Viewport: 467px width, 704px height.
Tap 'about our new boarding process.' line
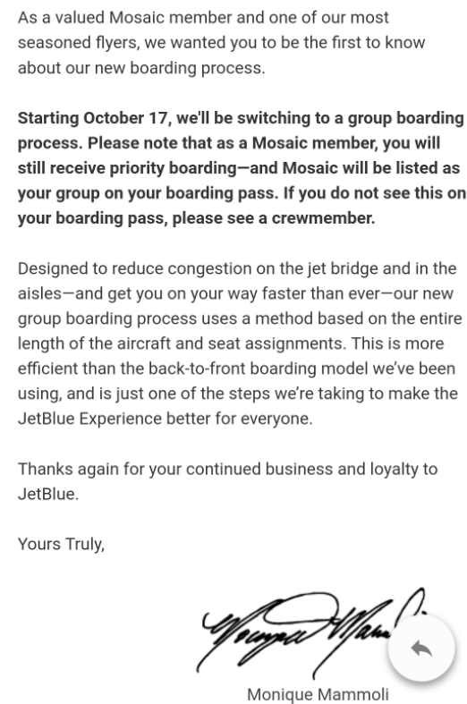[x=141, y=68]
